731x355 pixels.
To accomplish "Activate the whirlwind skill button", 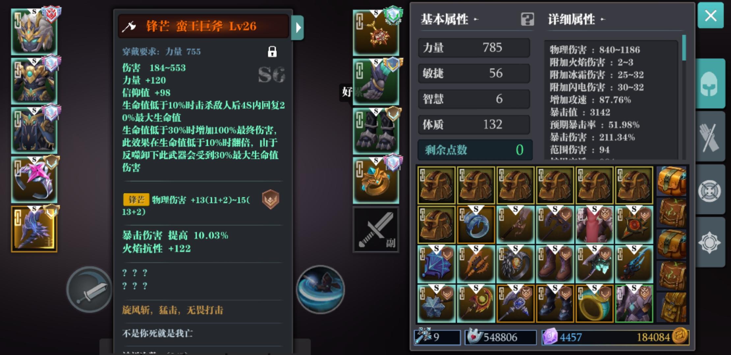I will [320, 290].
